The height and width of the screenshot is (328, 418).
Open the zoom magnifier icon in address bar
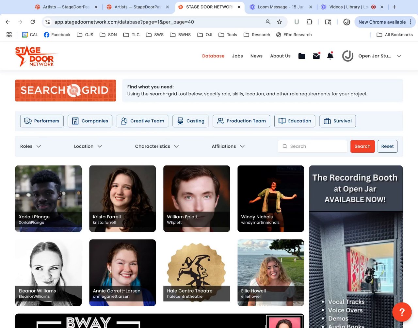tap(268, 22)
